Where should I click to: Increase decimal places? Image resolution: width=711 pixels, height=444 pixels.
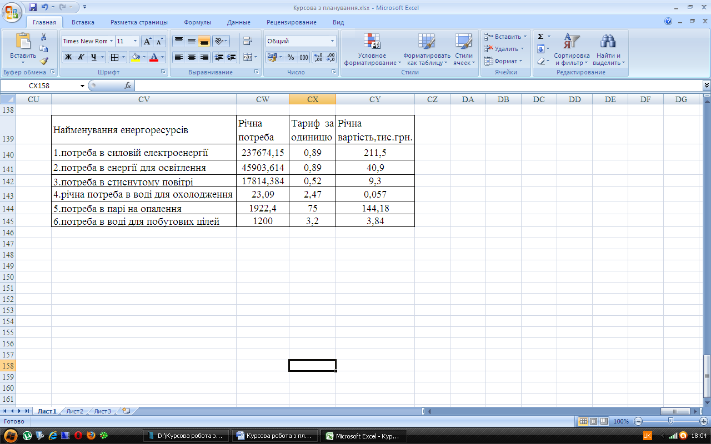pos(318,57)
